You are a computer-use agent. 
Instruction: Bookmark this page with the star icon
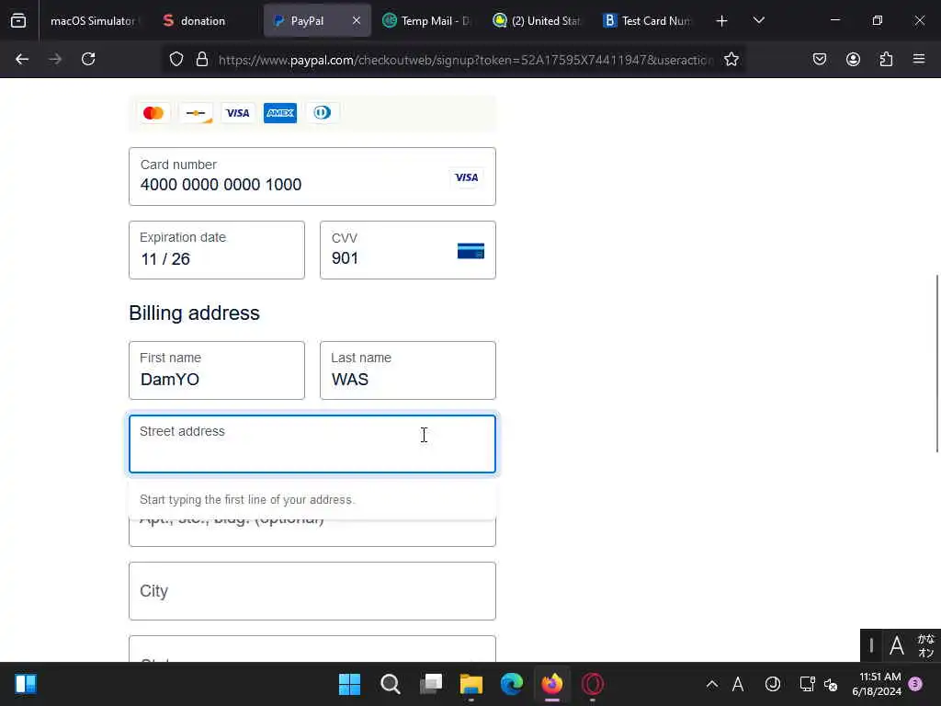tap(731, 59)
